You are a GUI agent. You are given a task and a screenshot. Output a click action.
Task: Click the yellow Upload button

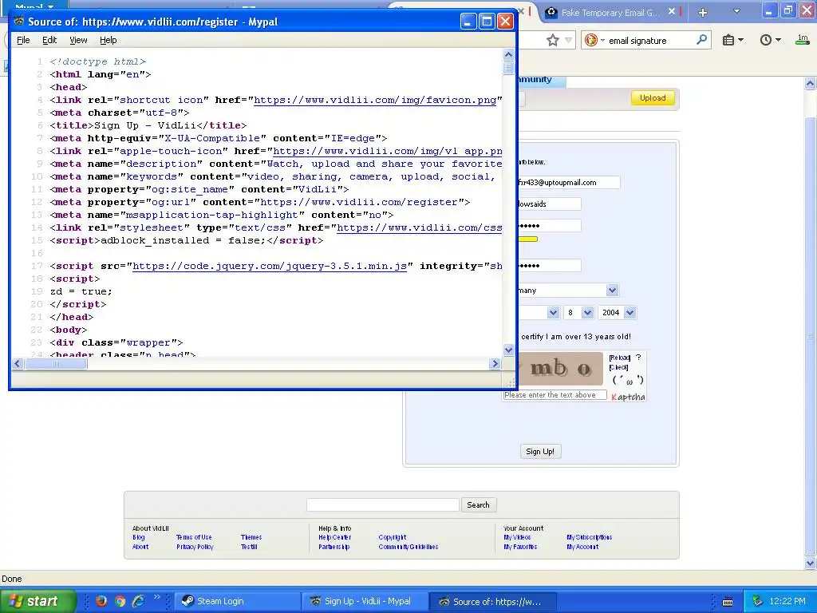pyautogui.click(x=653, y=98)
